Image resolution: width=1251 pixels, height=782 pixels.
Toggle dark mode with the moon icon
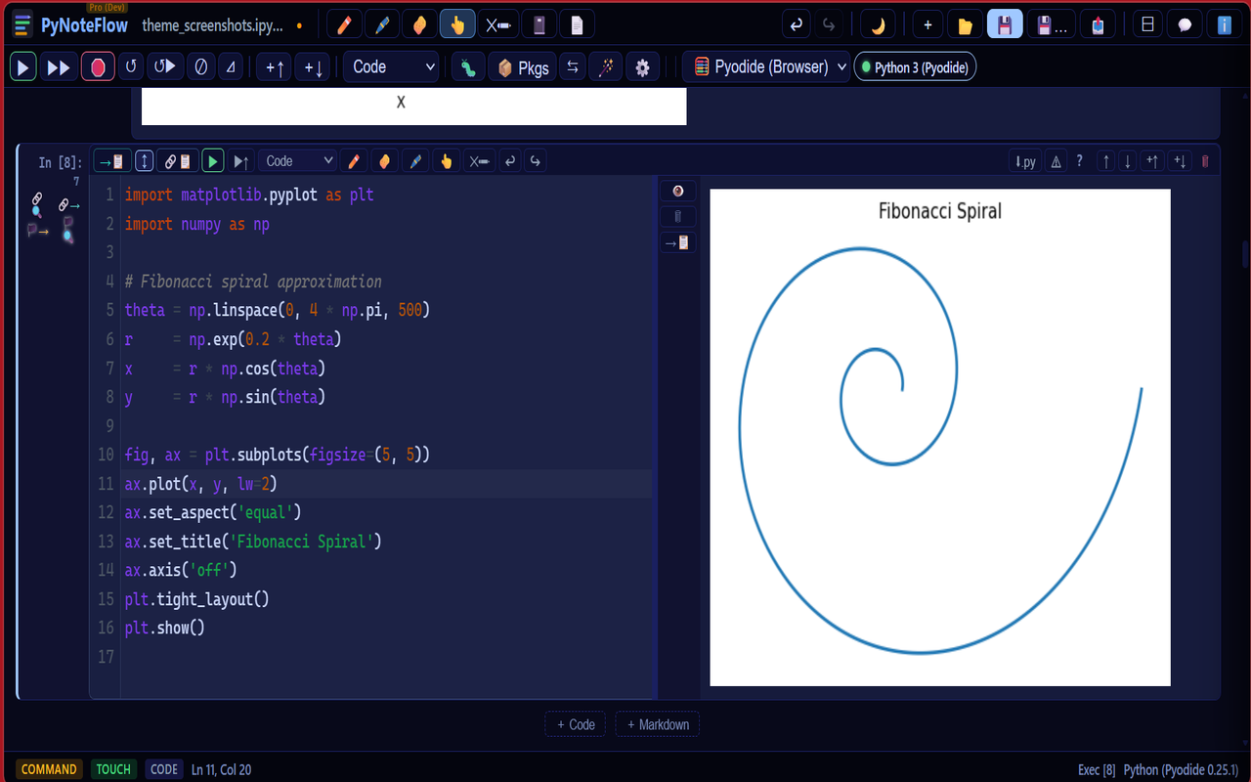click(x=878, y=24)
